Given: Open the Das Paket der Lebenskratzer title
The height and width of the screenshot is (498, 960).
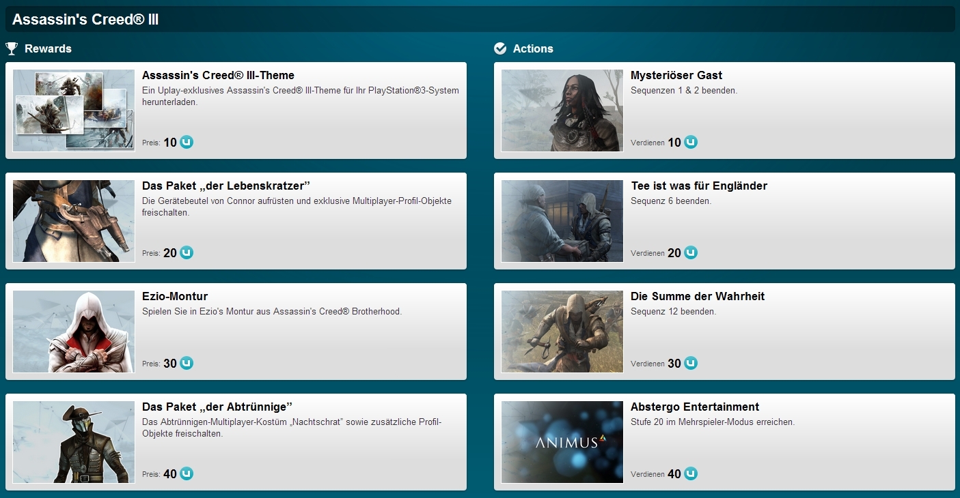Looking at the screenshot, I should 227,186.
